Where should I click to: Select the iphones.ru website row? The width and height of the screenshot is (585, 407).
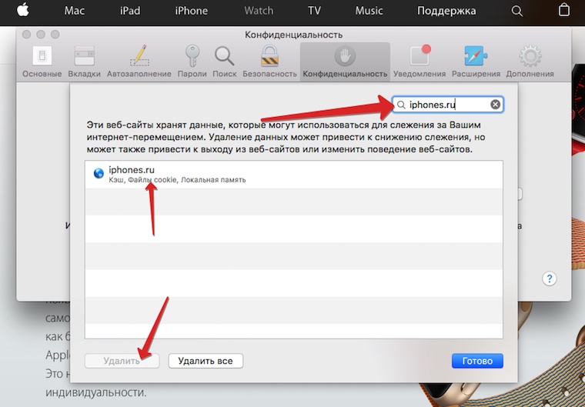(293, 175)
